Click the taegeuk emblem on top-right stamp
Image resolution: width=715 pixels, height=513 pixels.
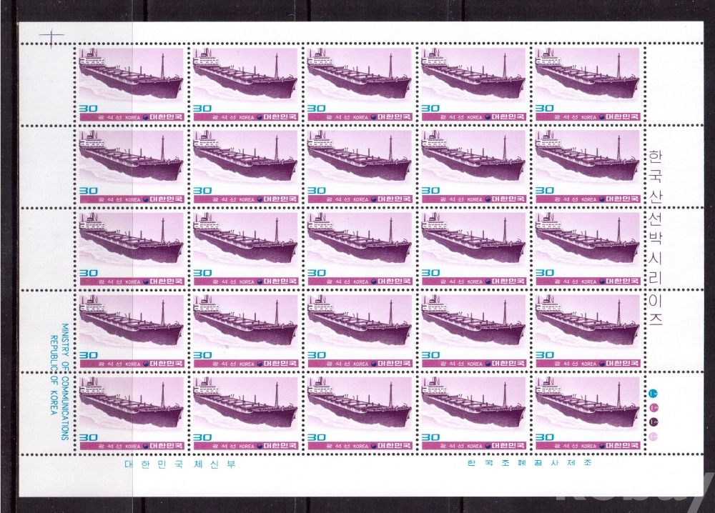(x=602, y=117)
